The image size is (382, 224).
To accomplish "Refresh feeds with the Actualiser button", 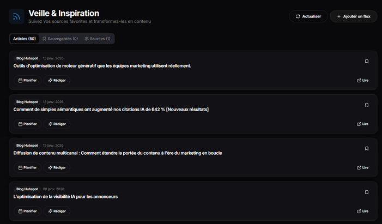I will pyautogui.click(x=308, y=16).
